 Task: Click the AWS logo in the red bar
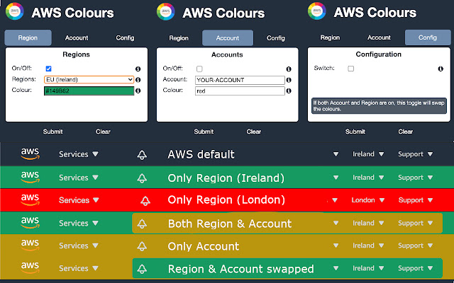[x=30, y=200]
